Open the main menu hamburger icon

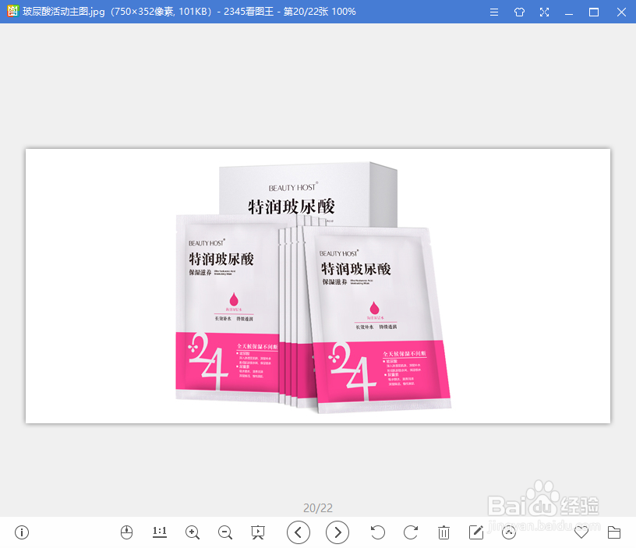(494, 12)
